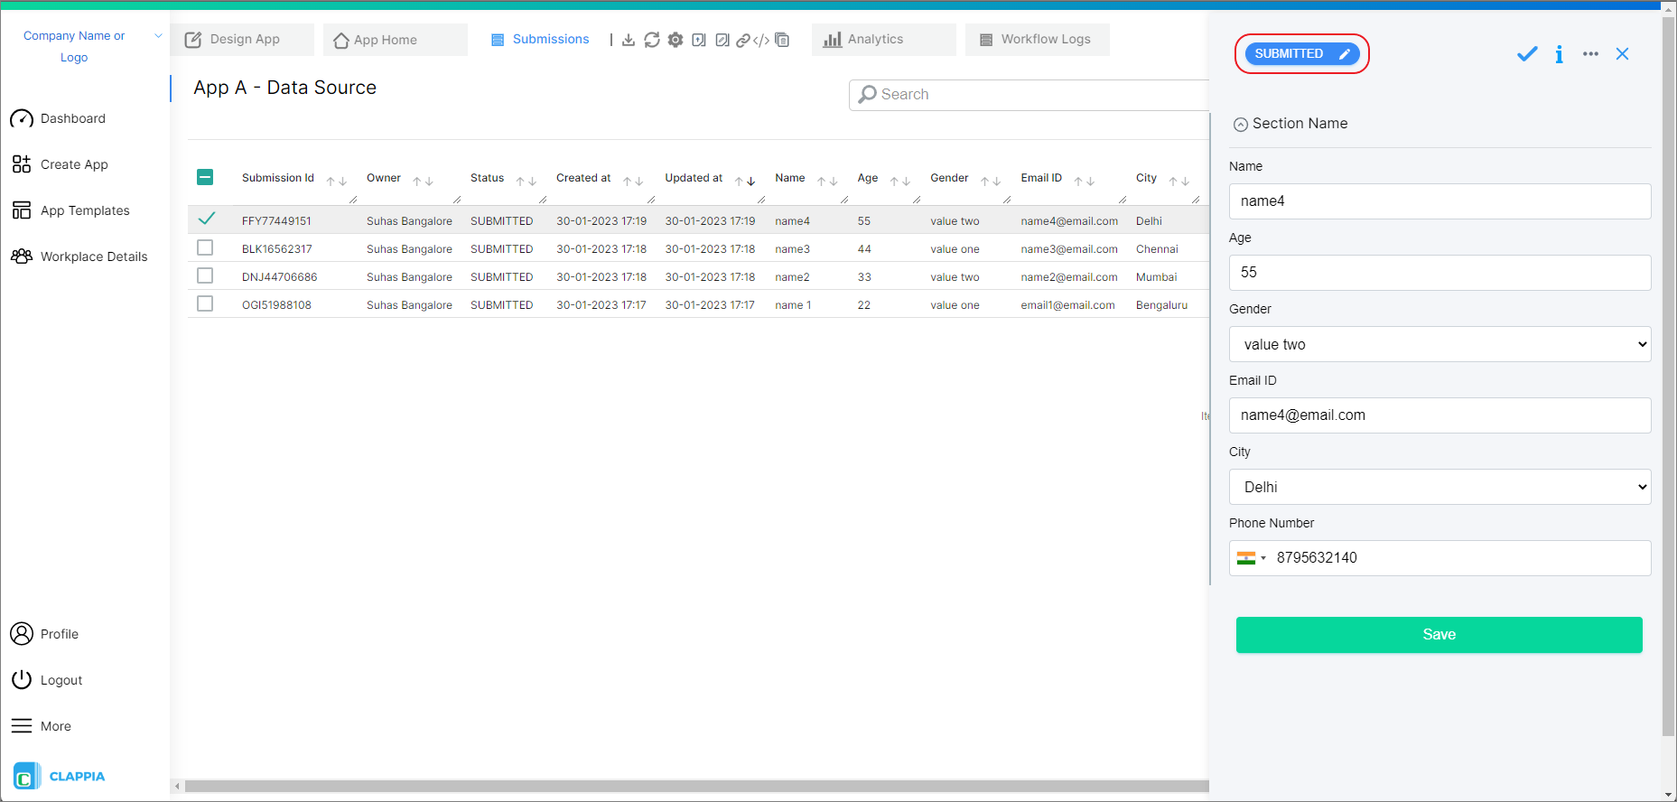Click the refresh submissions icon
The height and width of the screenshot is (802, 1677).
click(x=652, y=40)
